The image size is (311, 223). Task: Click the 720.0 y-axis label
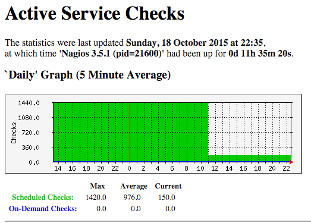(x=31, y=133)
